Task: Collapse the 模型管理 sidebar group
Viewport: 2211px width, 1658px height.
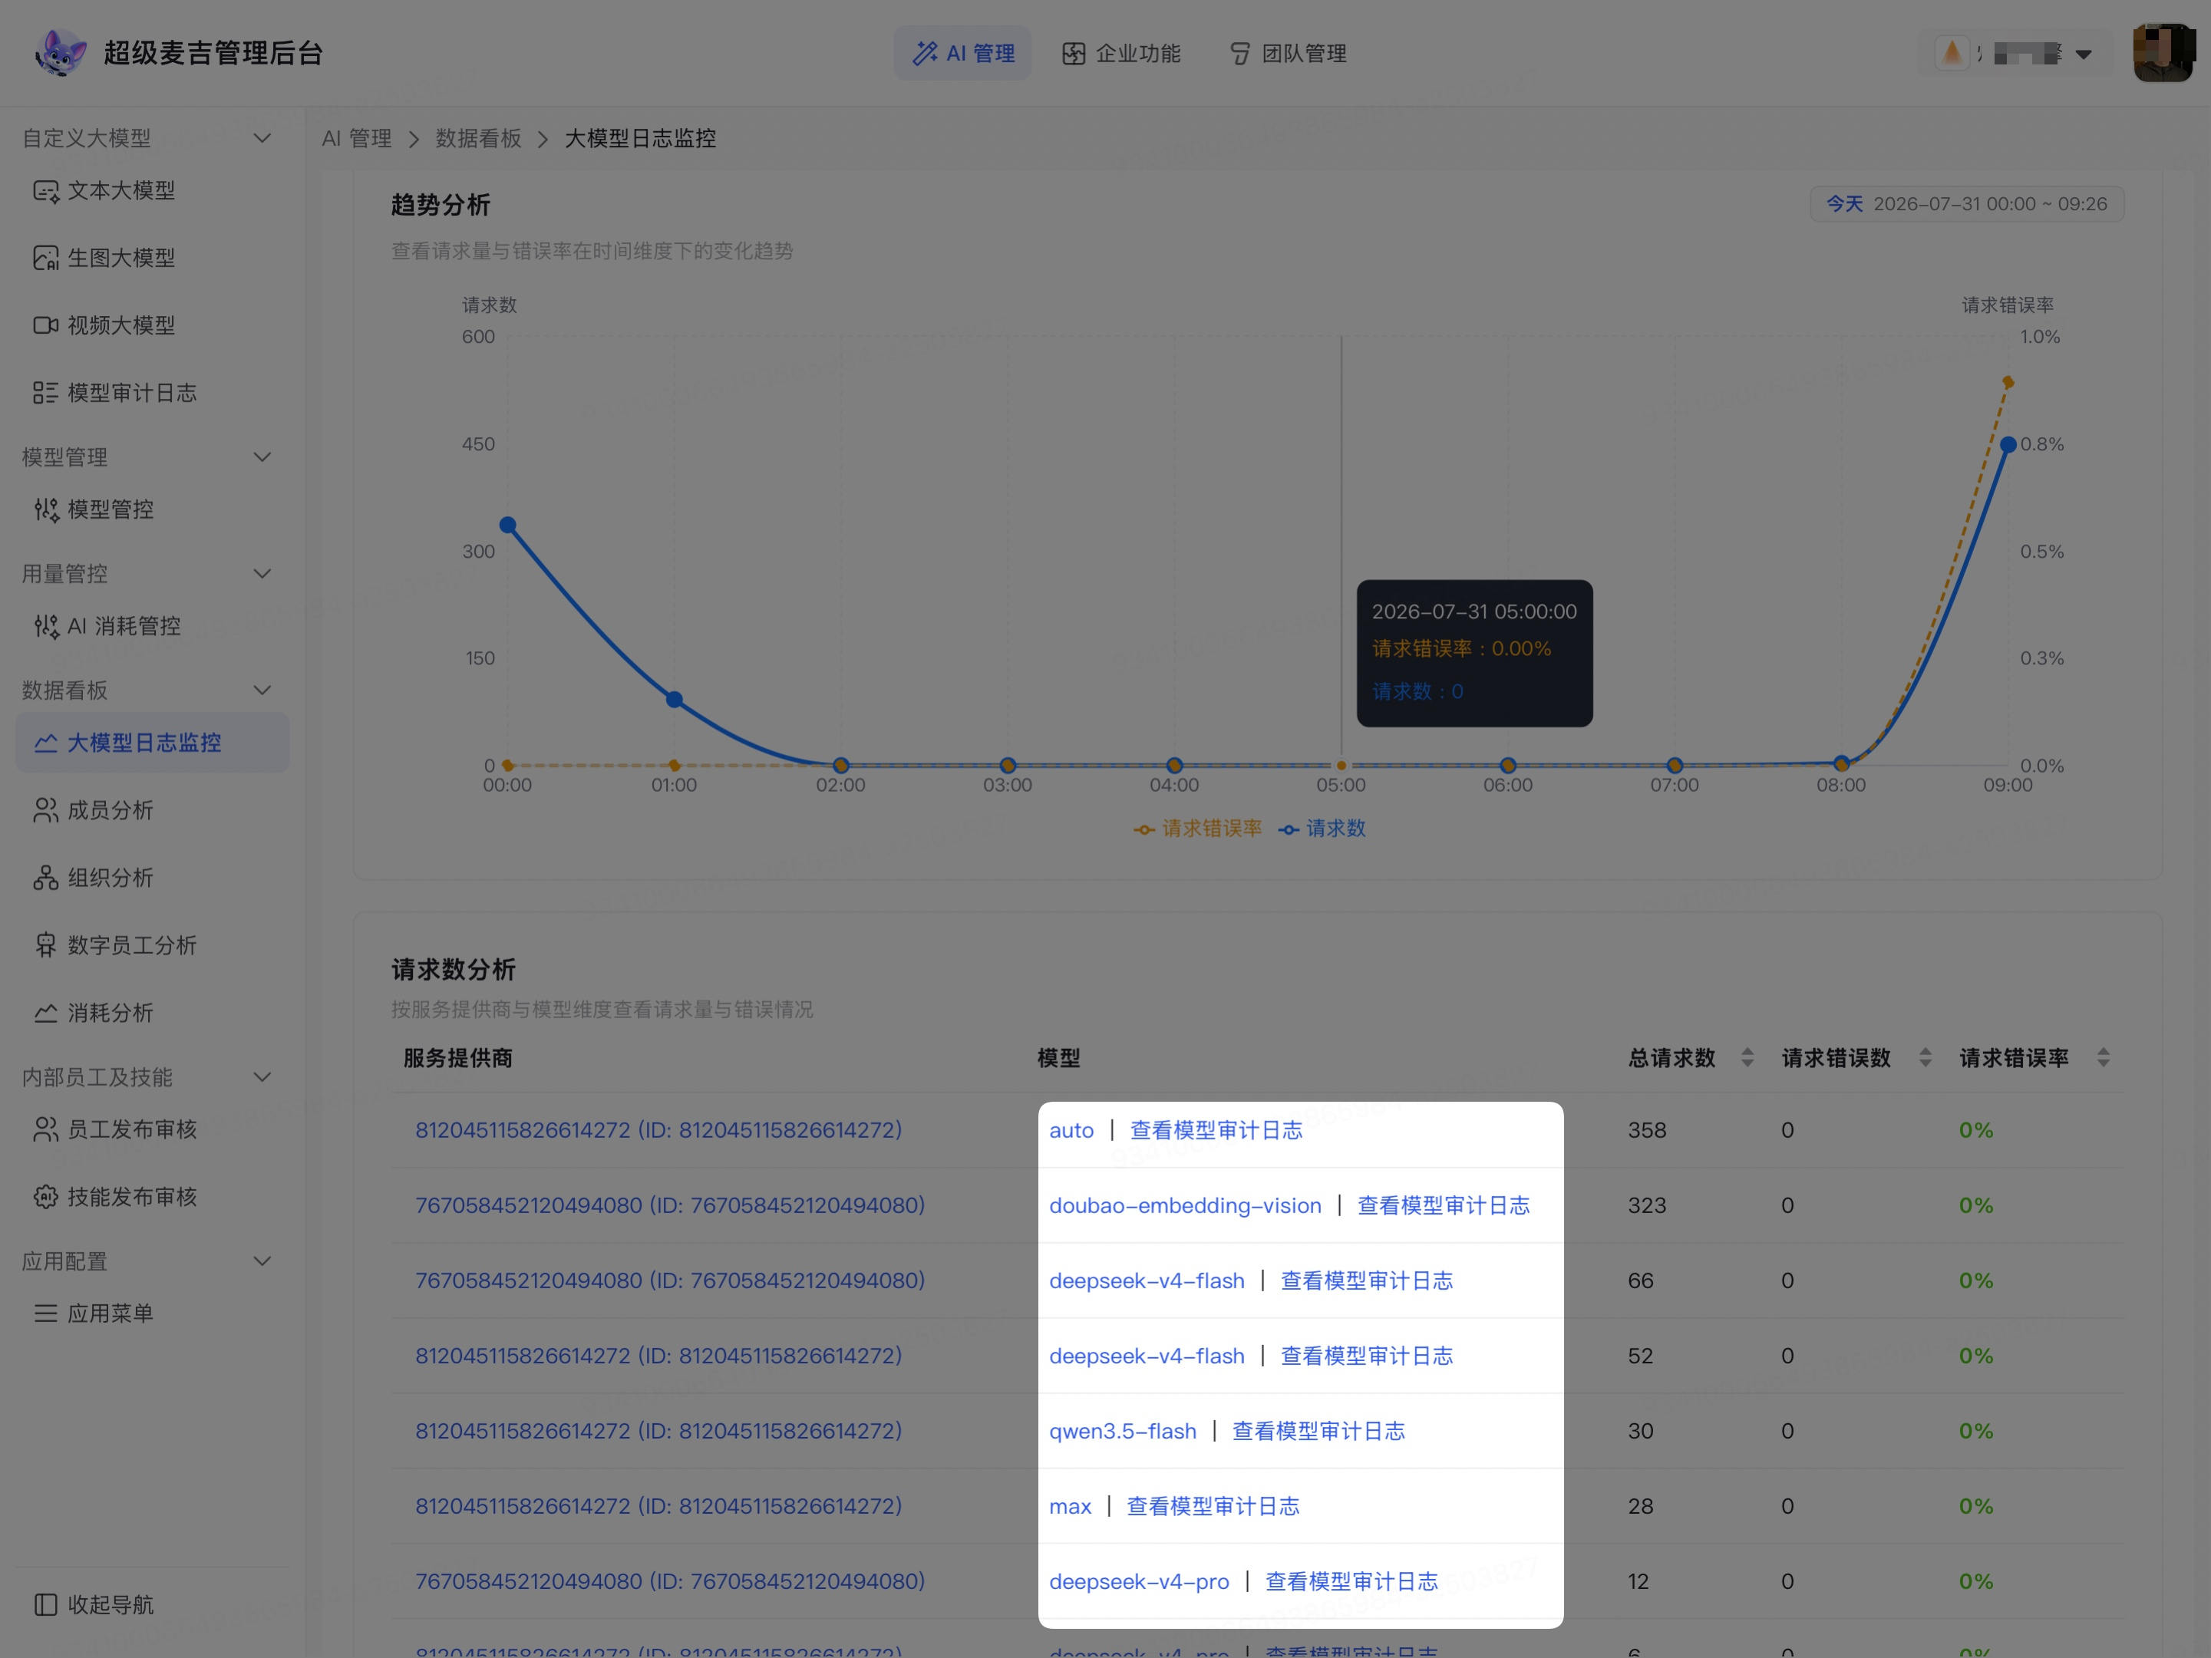Action: click(262, 457)
